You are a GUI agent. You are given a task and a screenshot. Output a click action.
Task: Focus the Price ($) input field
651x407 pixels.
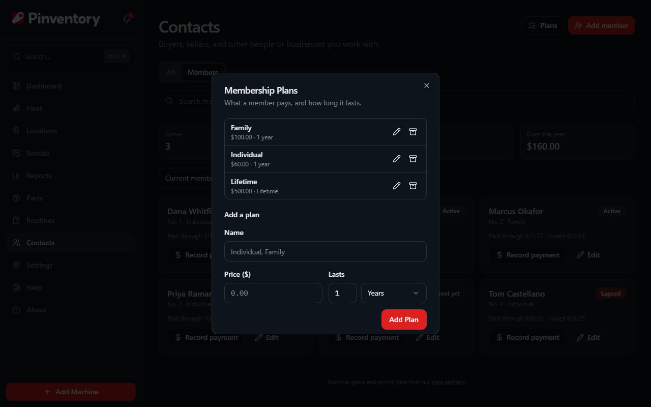[273, 293]
